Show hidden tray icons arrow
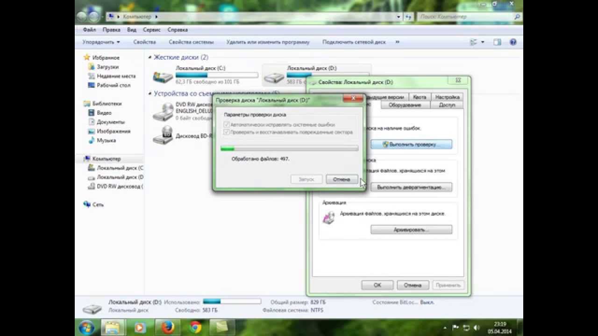This screenshot has width=598, height=336. pos(445,328)
